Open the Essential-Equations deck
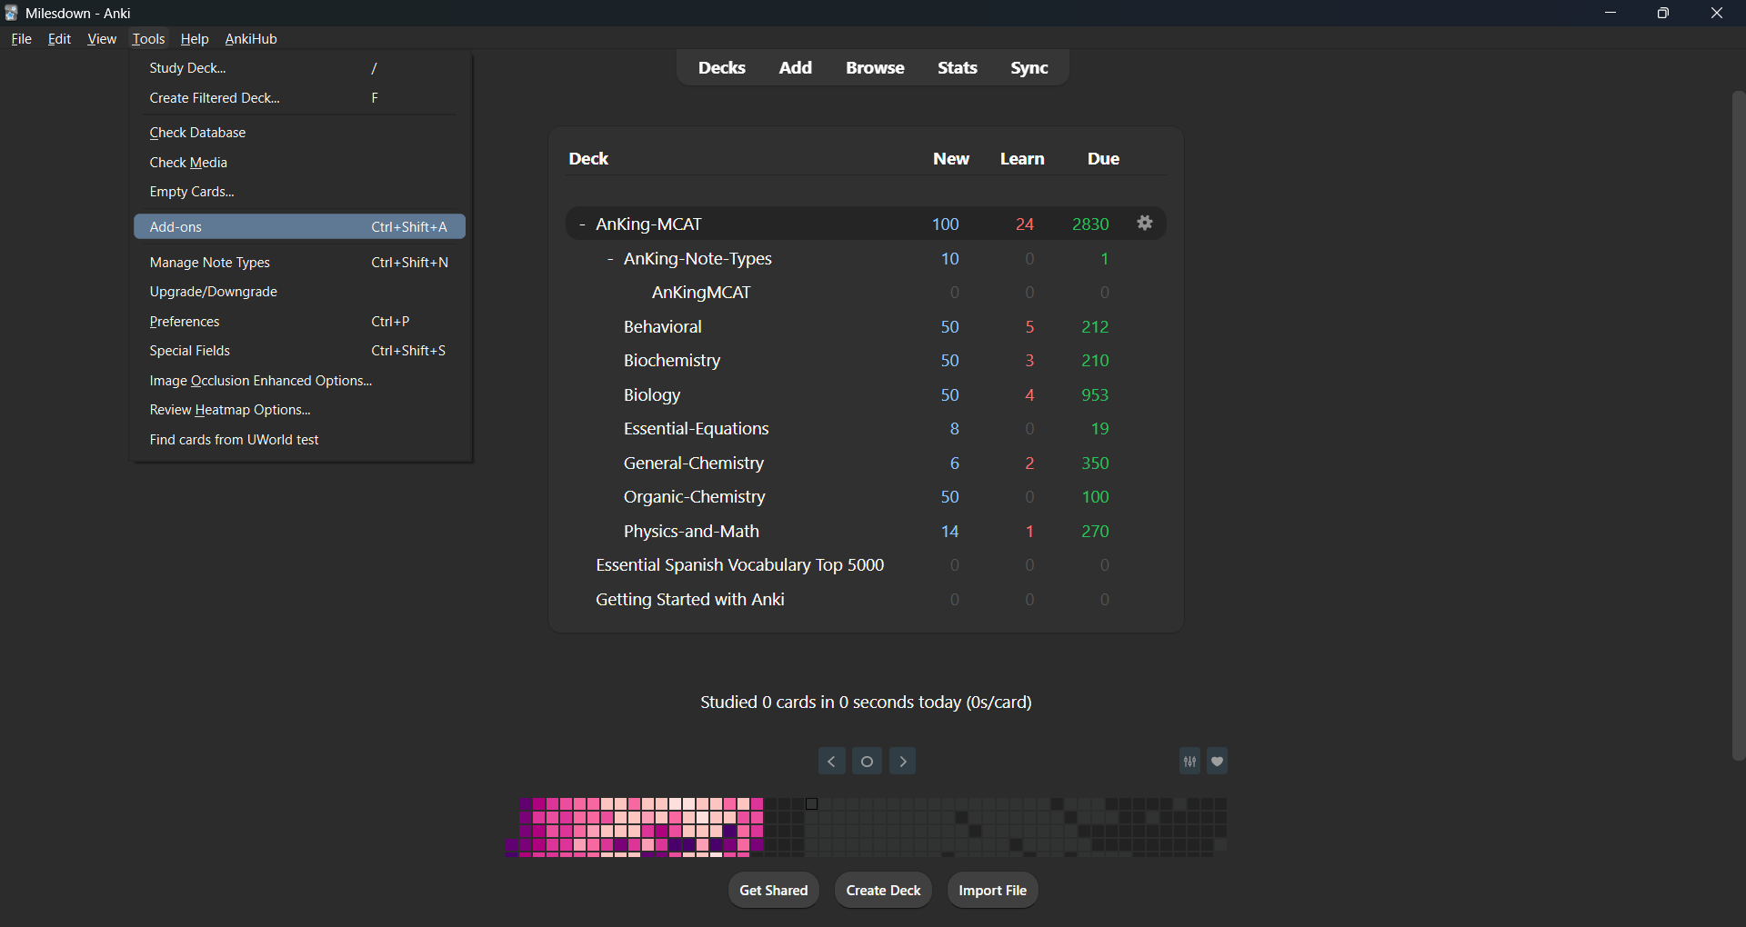 (697, 429)
